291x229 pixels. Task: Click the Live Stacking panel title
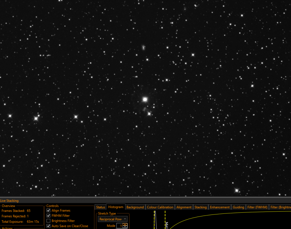(9, 201)
